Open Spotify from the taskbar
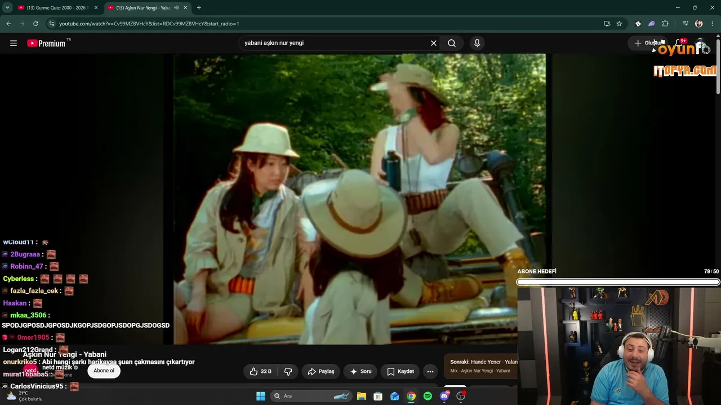Image resolution: width=721 pixels, height=405 pixels. click(x=428, y=396)
